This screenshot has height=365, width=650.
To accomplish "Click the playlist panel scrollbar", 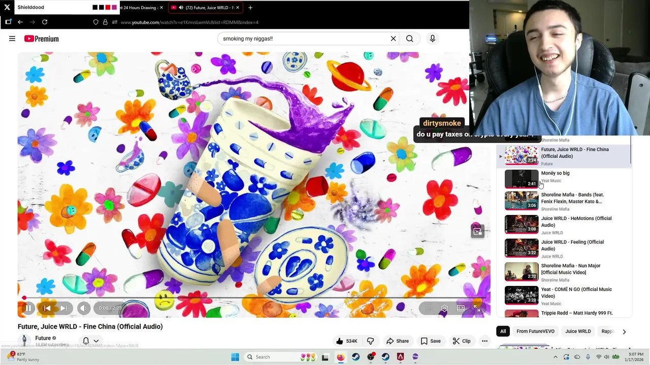I will (x=631, y=150).
